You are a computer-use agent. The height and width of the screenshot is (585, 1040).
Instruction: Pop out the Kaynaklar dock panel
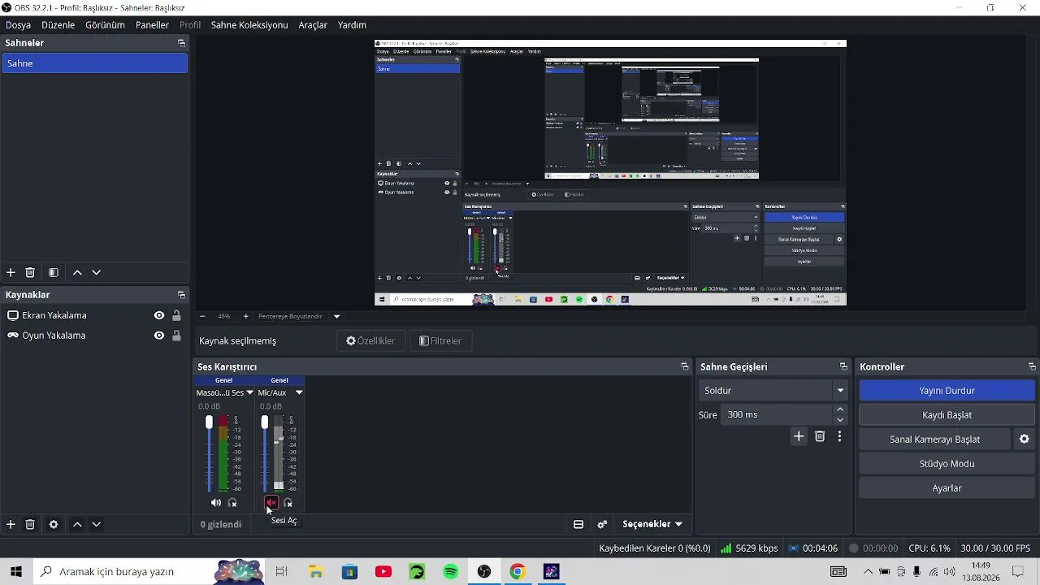click(x=181, y=295)
